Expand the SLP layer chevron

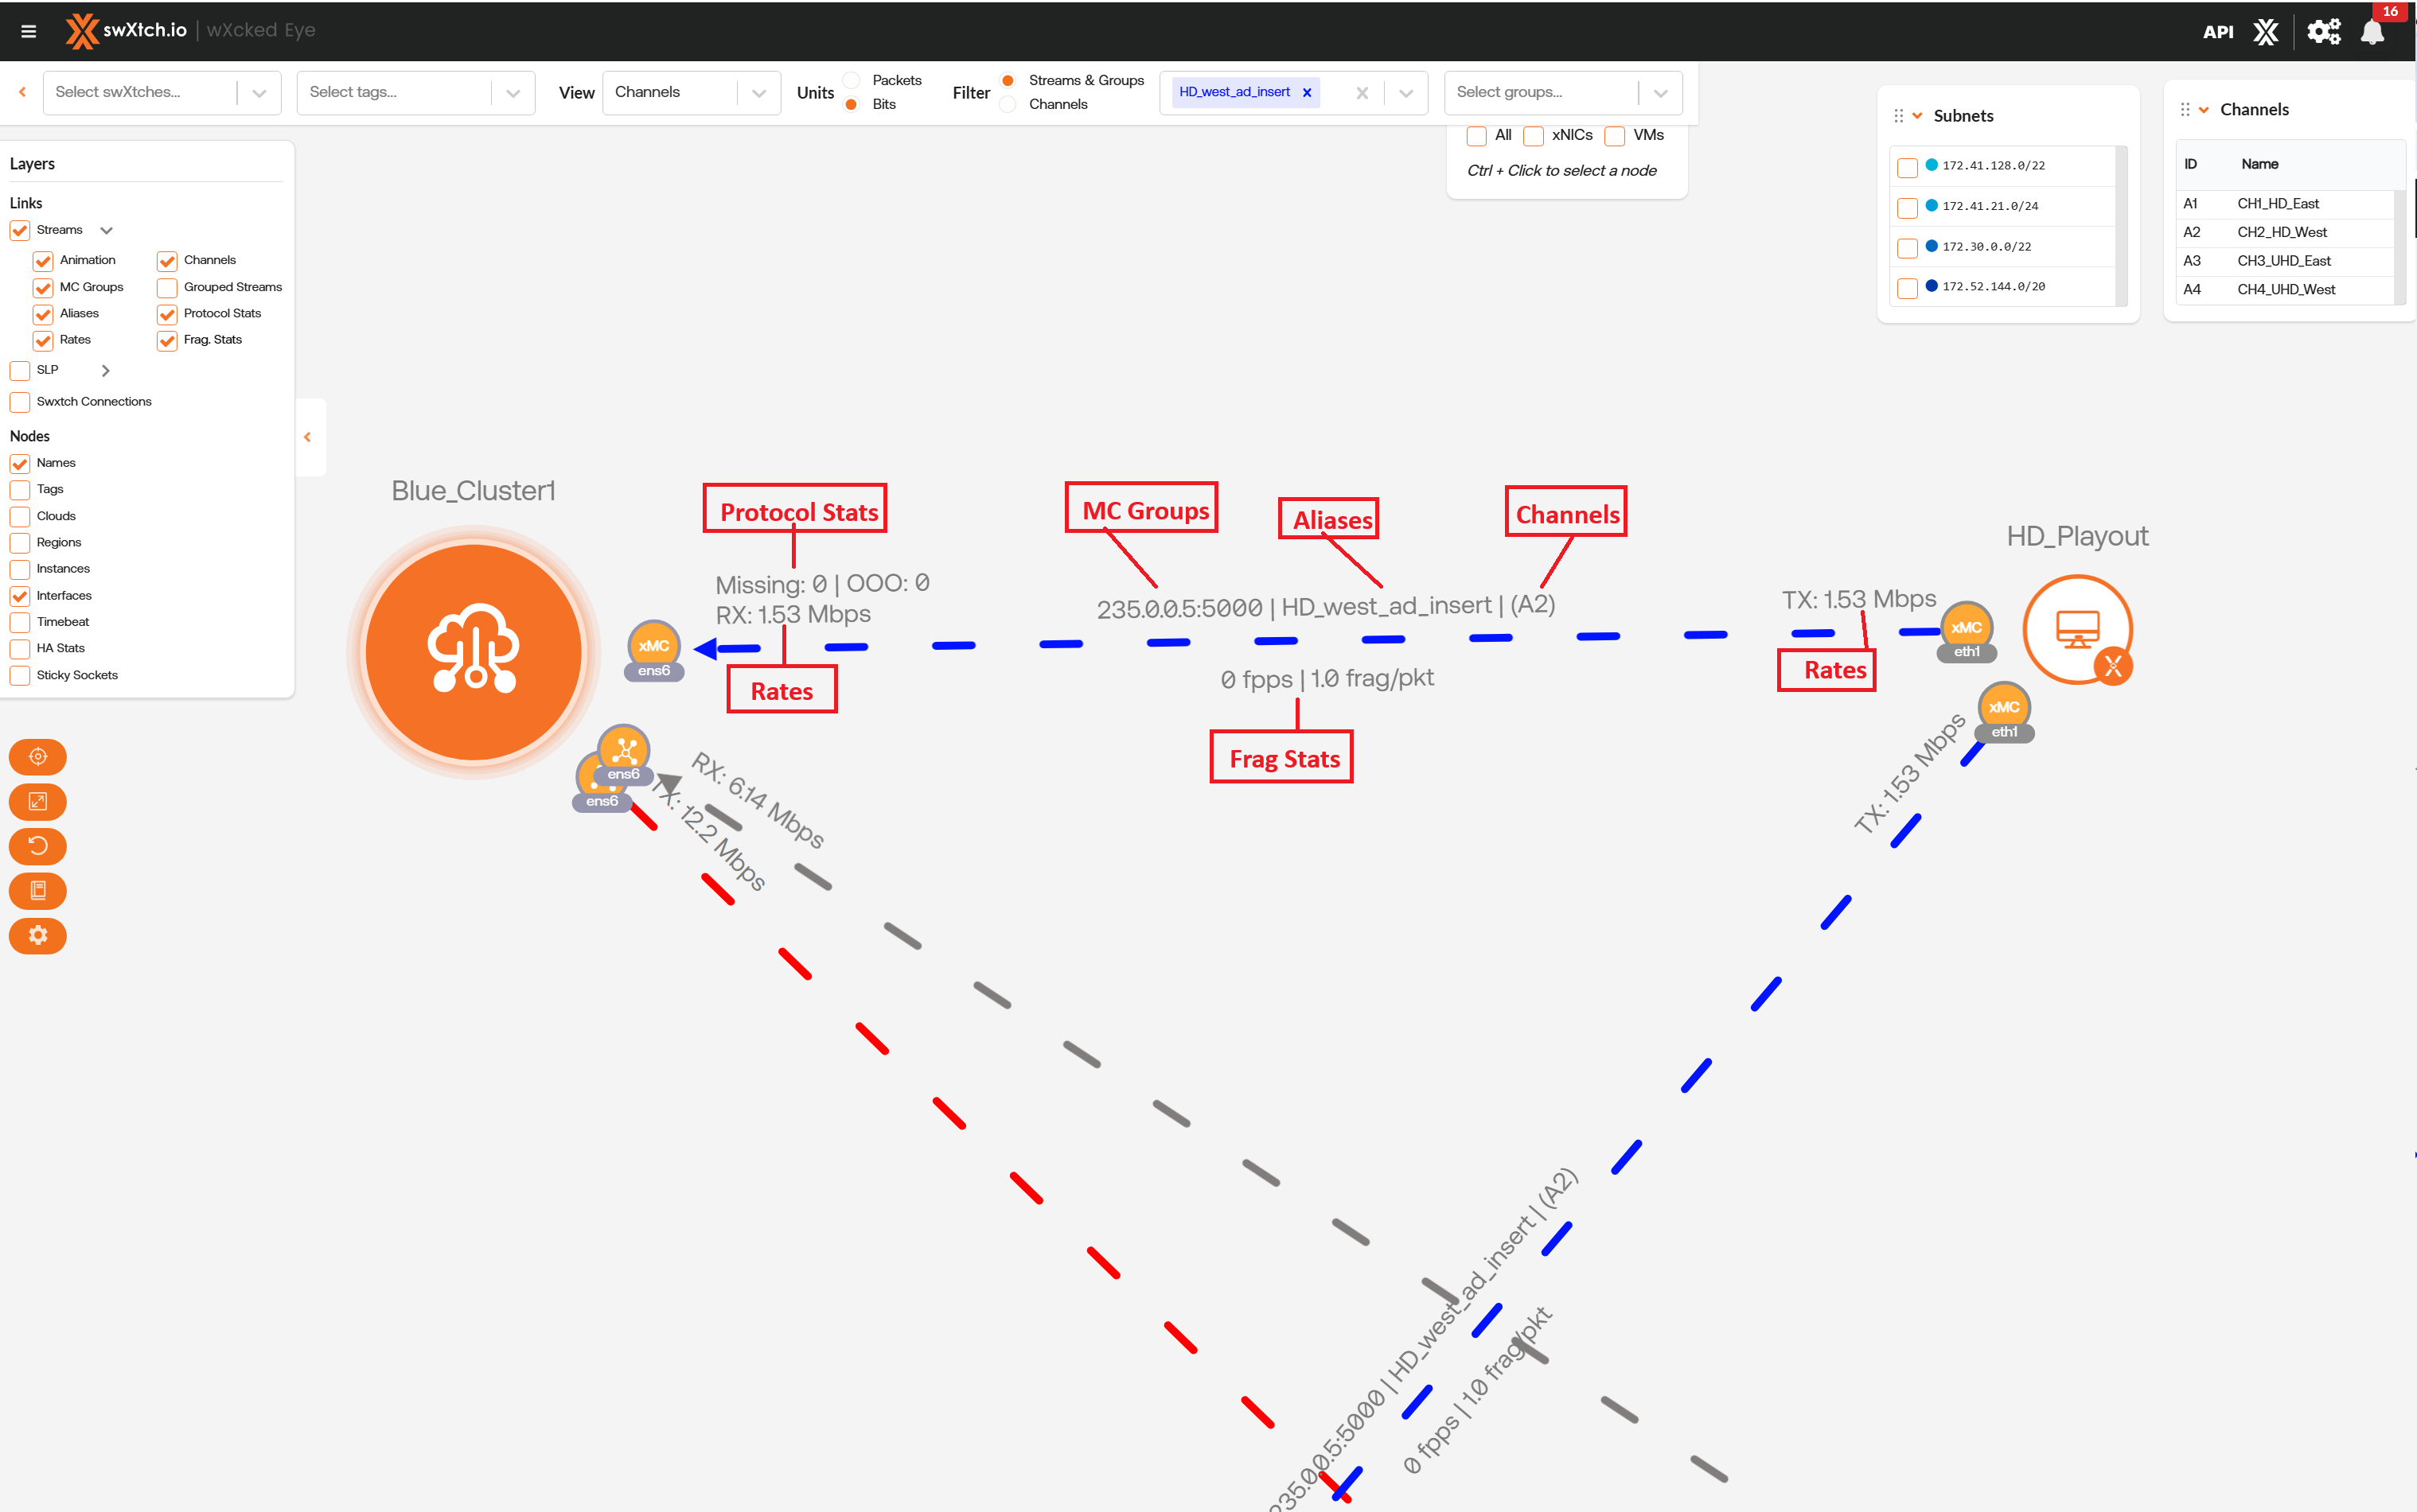coord(106,370)
